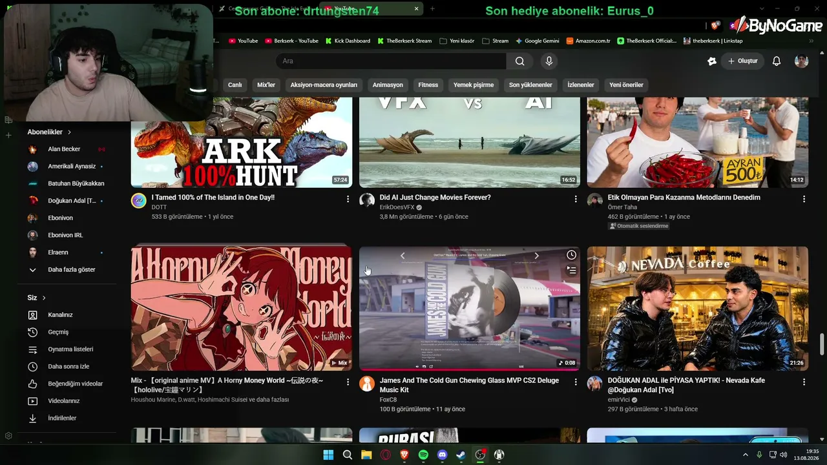This screenshot has height=465, width=827.
Task: Open the Horny Money World mix thumbnail
Action: coord(242,309)
